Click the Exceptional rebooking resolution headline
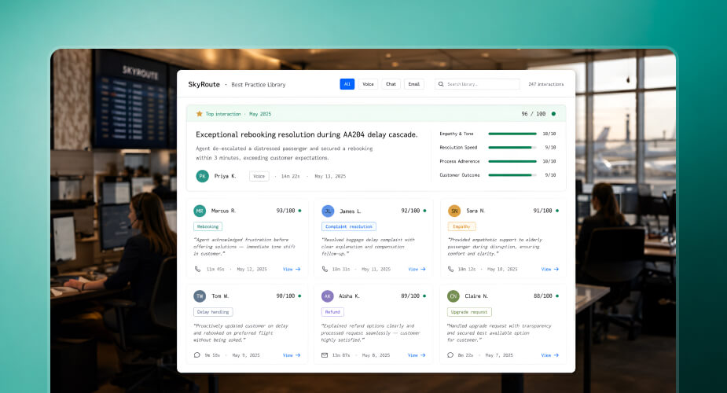The width and height of the screenshot is (727, 393). tap(307, 134)
